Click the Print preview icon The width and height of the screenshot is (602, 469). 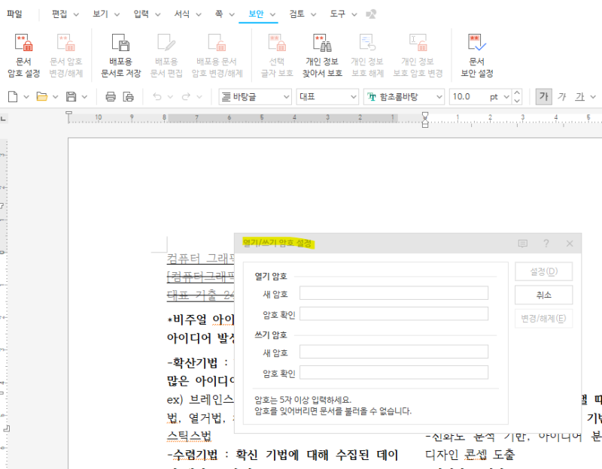(128, 97)
